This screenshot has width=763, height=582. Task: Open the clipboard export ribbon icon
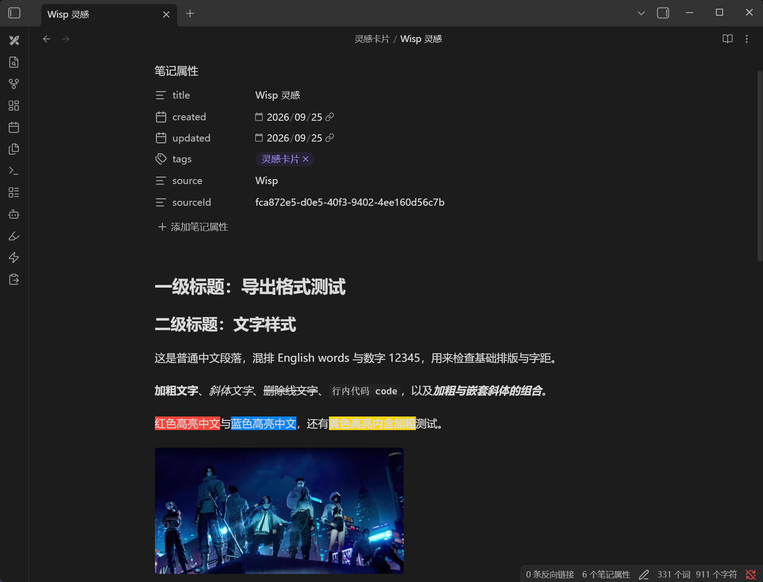coord(14,279)
